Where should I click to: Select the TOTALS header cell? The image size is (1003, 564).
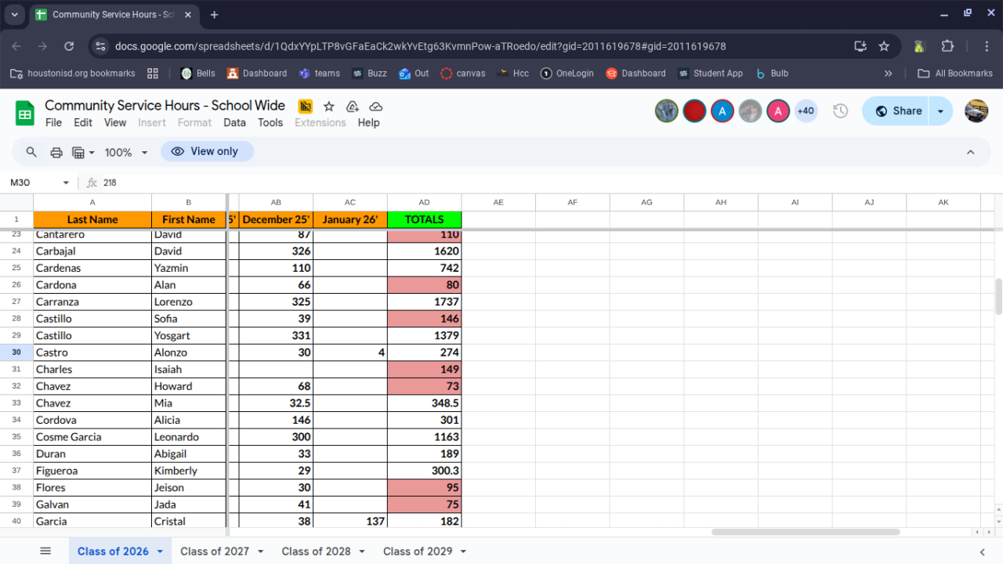[x=425, y=219]
